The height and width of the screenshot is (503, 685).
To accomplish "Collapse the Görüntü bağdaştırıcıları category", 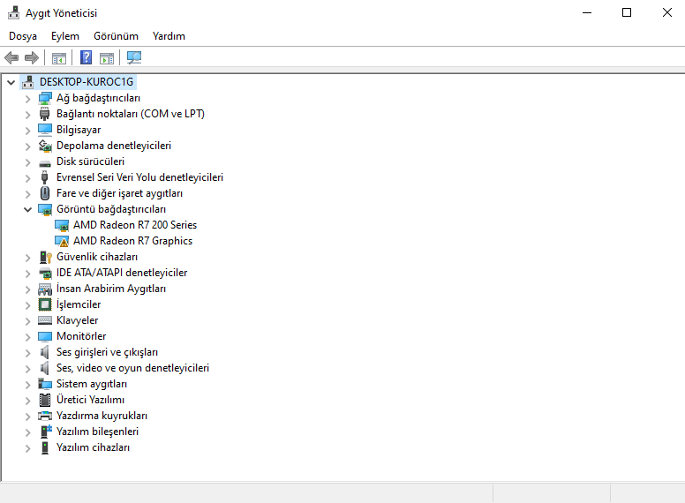I will click(28, 210).
